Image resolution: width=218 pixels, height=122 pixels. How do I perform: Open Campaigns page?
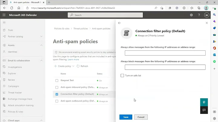click(x=14, y=86)
